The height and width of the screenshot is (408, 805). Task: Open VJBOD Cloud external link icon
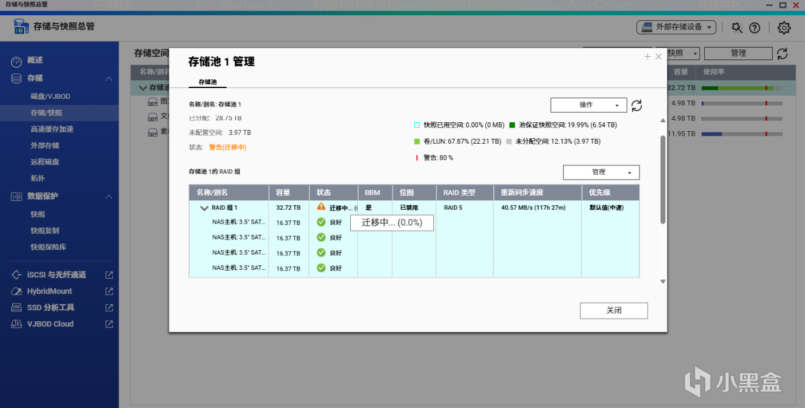pos(109,324)
